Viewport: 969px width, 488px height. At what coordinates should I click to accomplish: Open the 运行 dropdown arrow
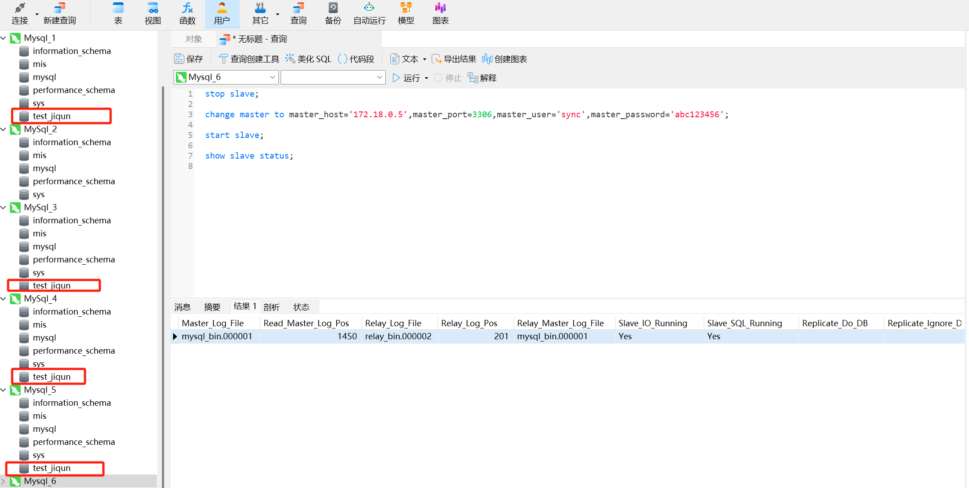coord(426,78)
